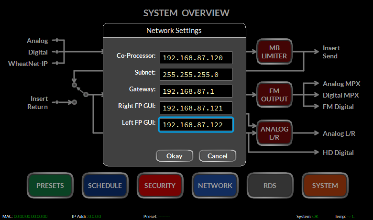Open the FM OUTPUT block

(x=274, y=95)
